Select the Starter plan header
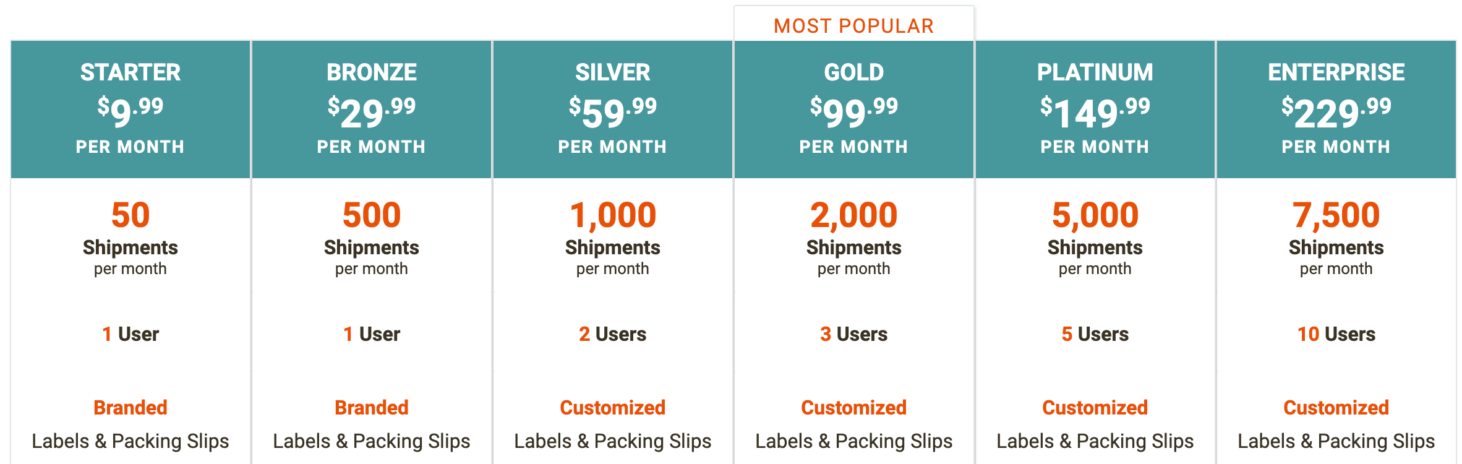 [x=130, y=110]
